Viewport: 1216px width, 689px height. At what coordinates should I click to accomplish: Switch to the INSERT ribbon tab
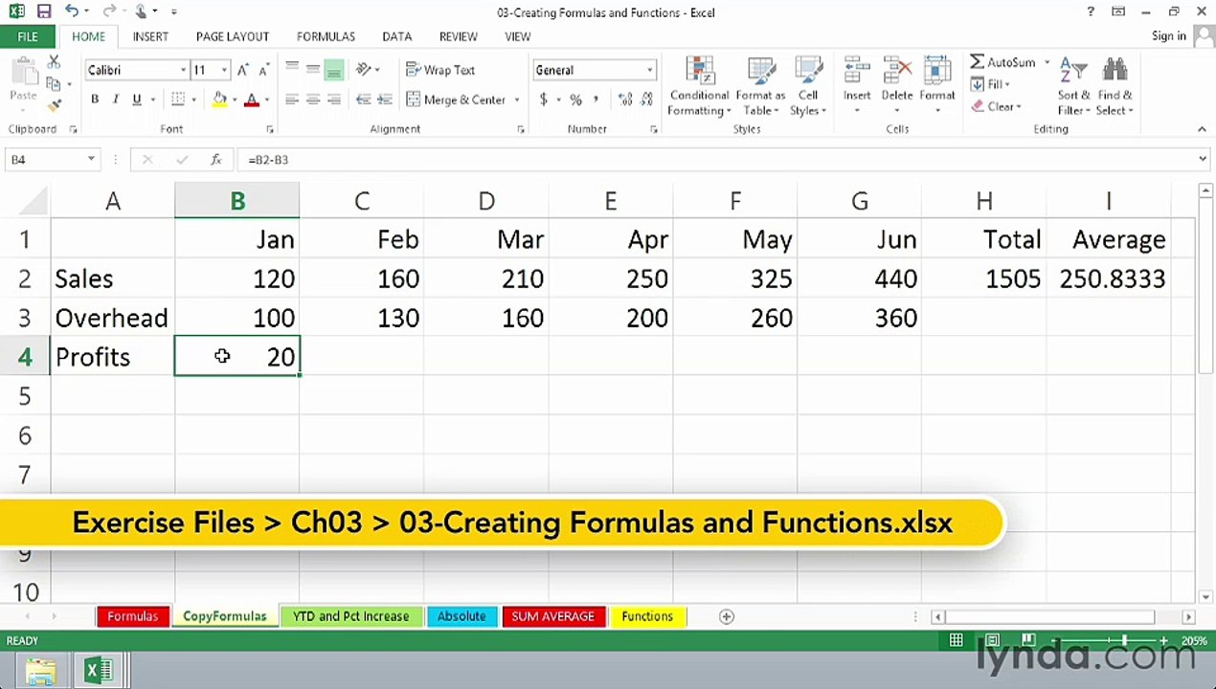[x=150, y=36]
